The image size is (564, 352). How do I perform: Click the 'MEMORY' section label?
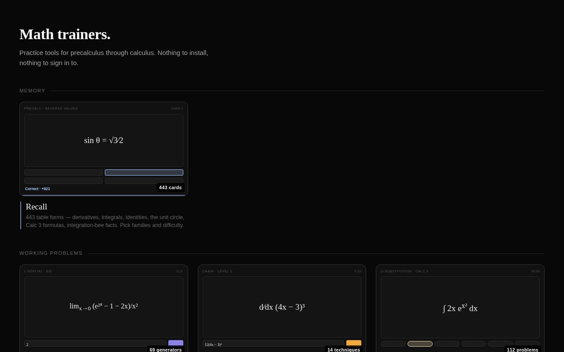(x=32, y=91)
